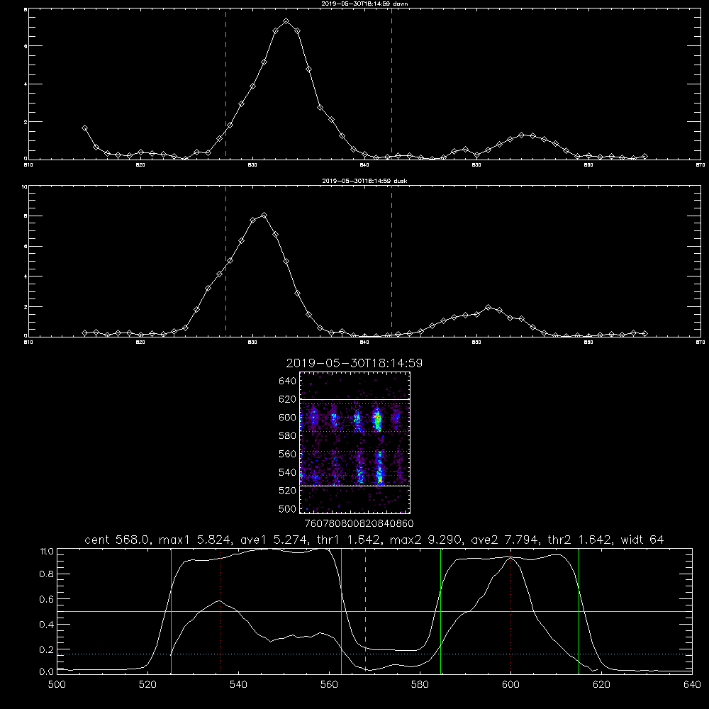
Task: Click the '760780800820840860' spectrogram x-axis labels
Action: (359, 524)
